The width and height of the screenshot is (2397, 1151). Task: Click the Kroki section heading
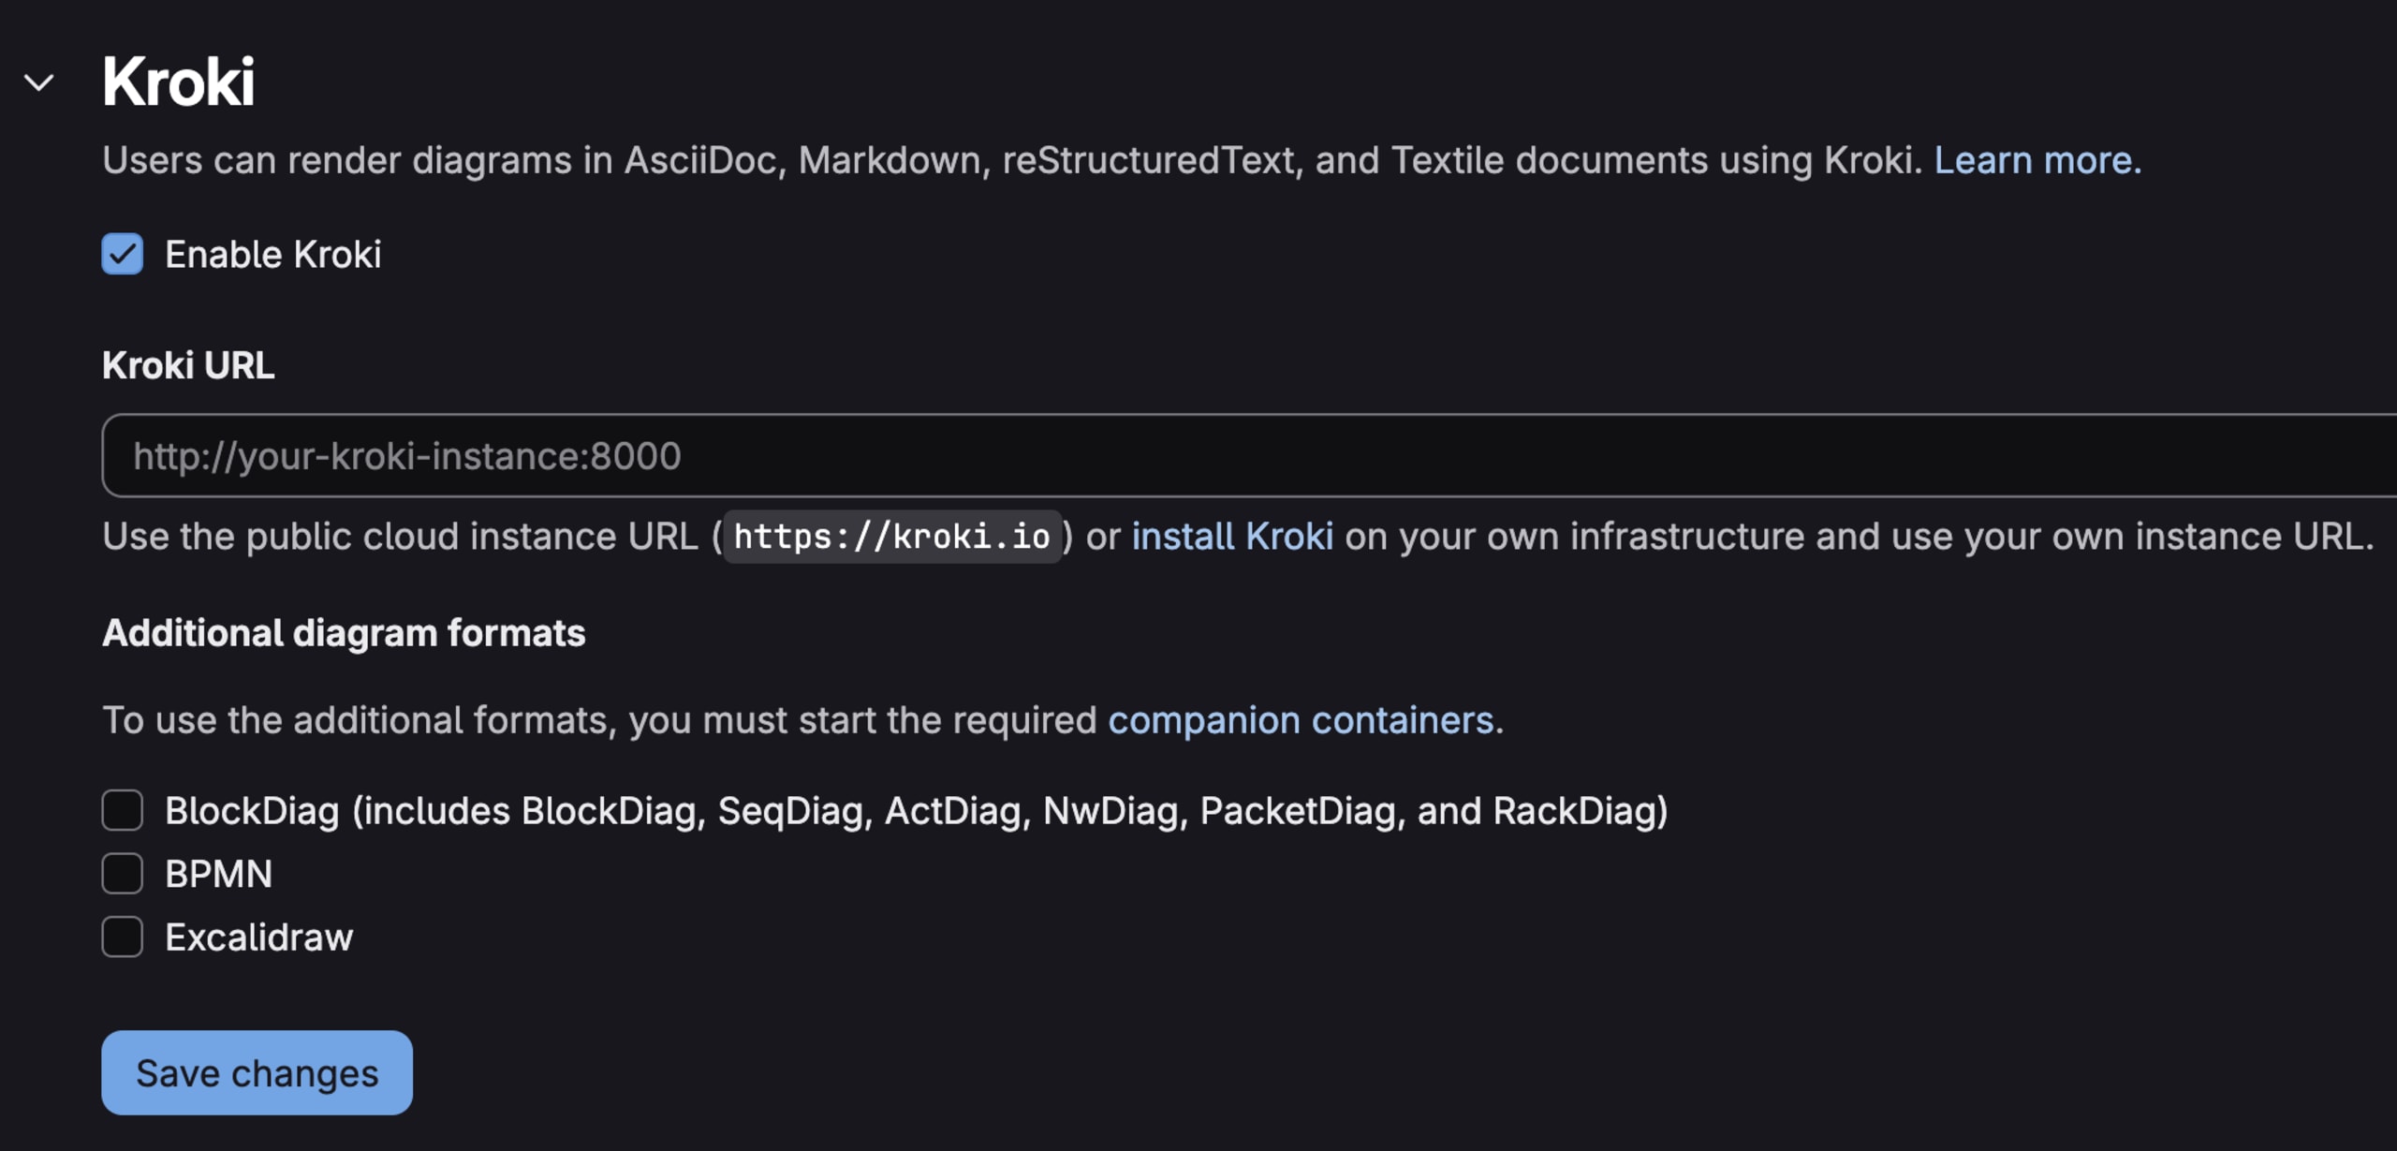(178, 82)
